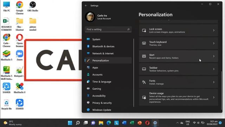This screenshot has width=225, height=127.
Task: Select the Film Shortcut folder on desktop
Action: pyautogui.click(x=20, y=24)
